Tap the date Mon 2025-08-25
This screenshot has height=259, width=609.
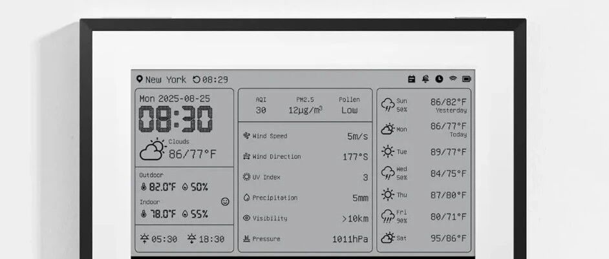175,99
